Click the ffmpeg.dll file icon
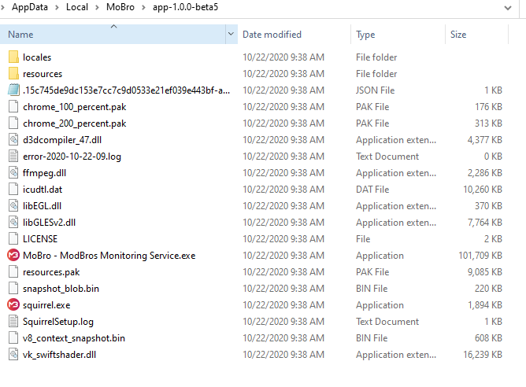 (x=13, y=172)
